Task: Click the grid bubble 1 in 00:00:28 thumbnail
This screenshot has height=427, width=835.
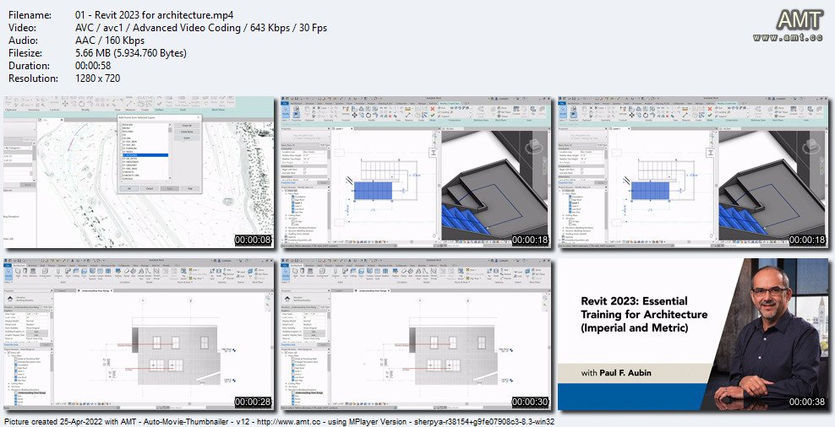Action: point(143,301)
